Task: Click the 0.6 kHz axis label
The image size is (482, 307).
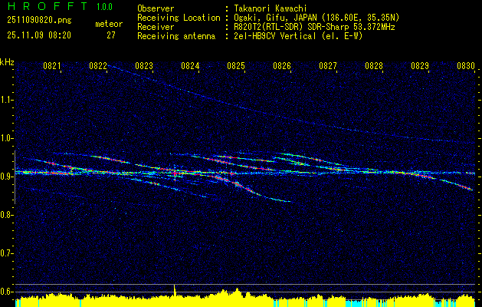Action: click(x=7, y=292)
